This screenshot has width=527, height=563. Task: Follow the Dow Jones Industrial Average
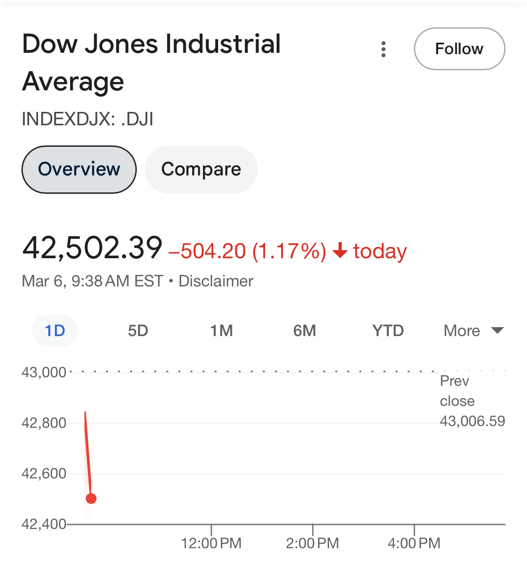click(460, 49)
